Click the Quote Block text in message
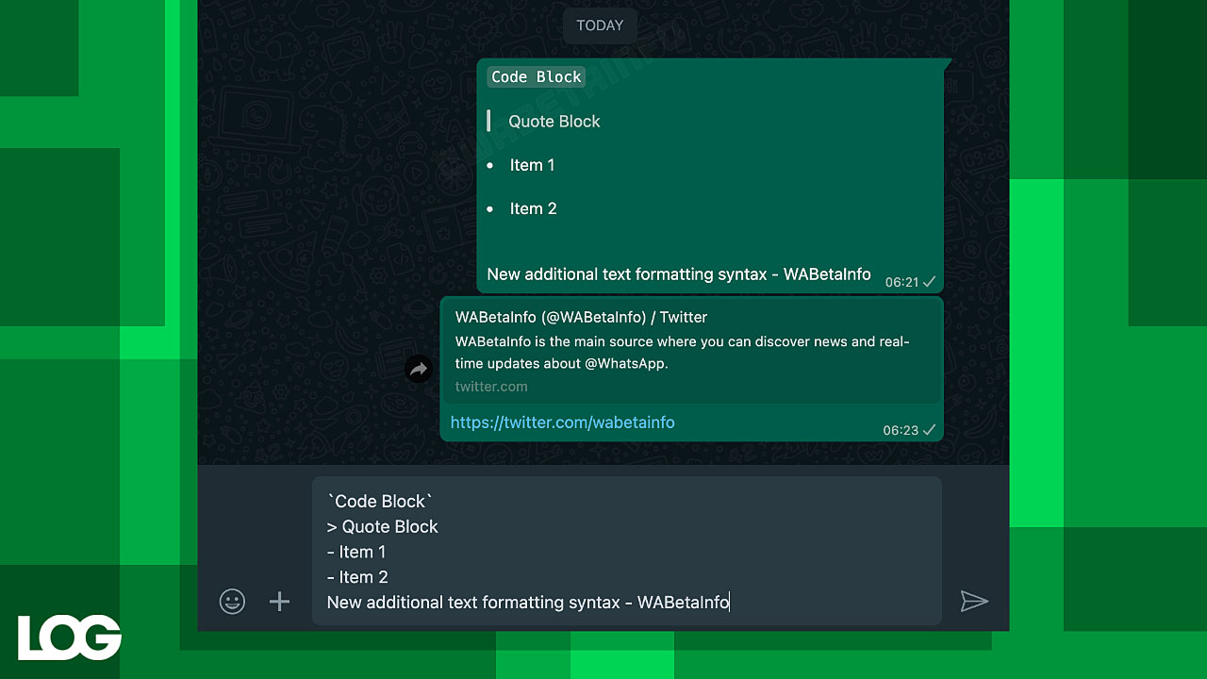 coord(554,121)
